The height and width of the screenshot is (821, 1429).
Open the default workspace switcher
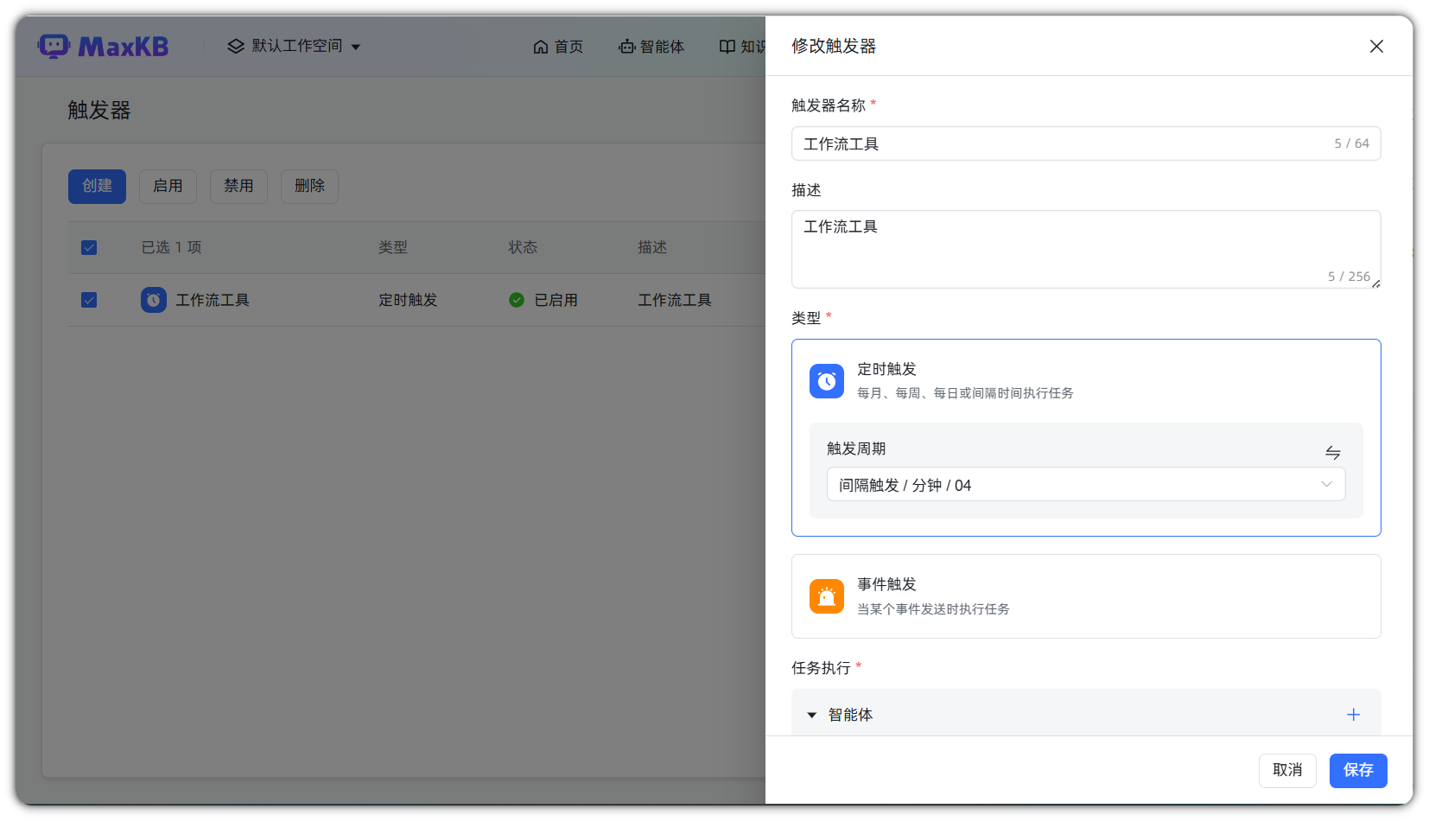tap(294, 46)
